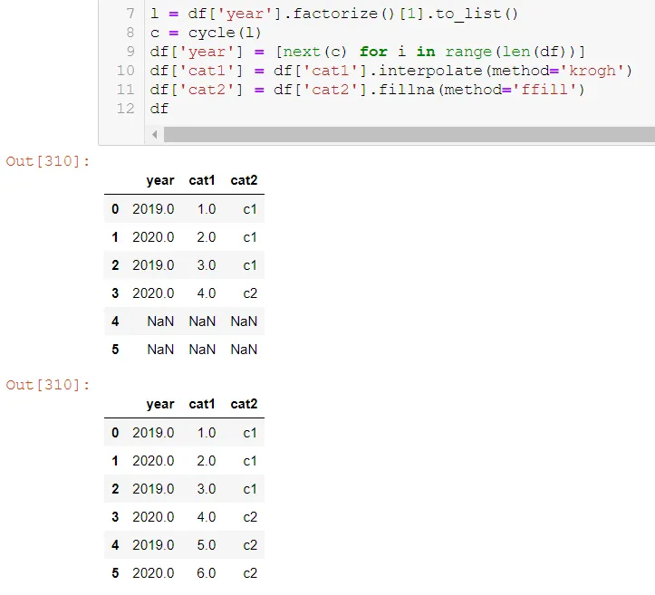Click the 2.0 cell in the first table
Screen dimensions: 655x595
coord(207,237)
